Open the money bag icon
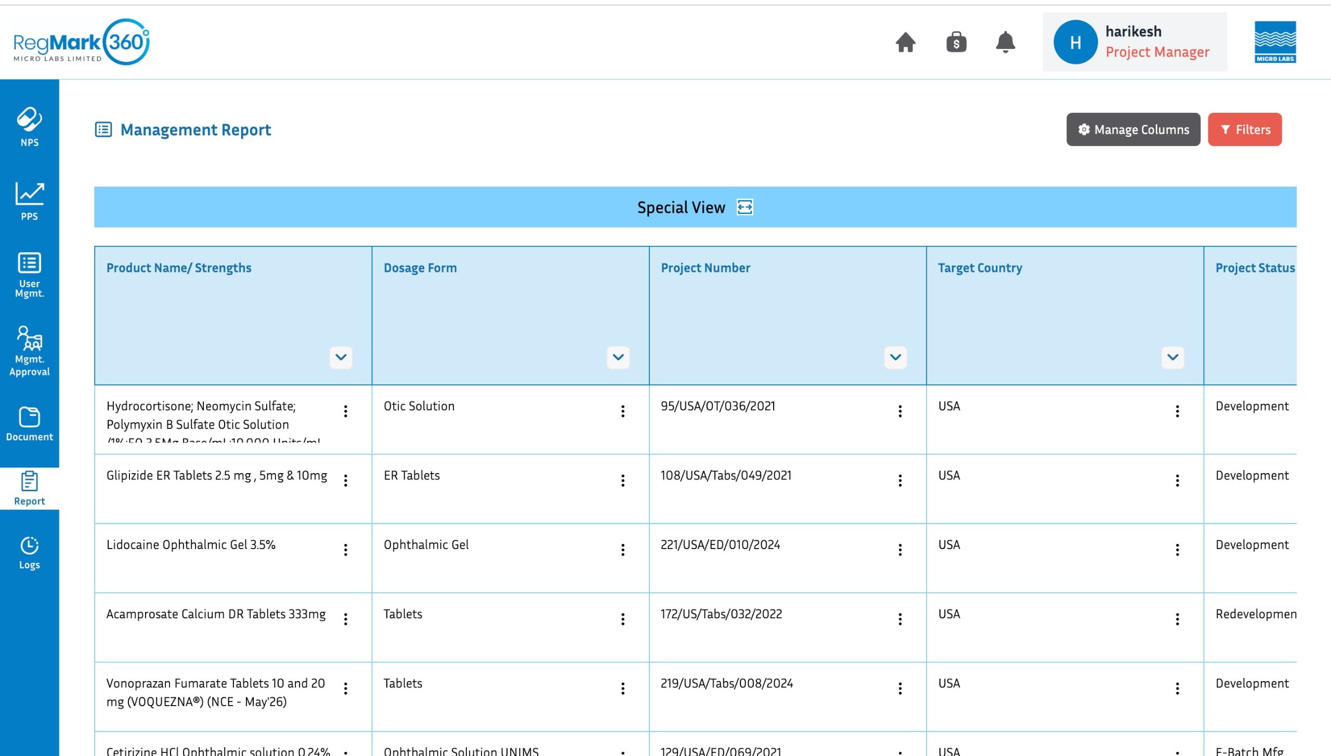The image size is (1331, 756). coord(956,42)
